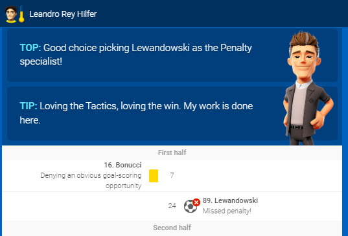348x236 pixels.
Task: Click the Denying goal-scoring opportunity text
Action: (x=91, y=180)
